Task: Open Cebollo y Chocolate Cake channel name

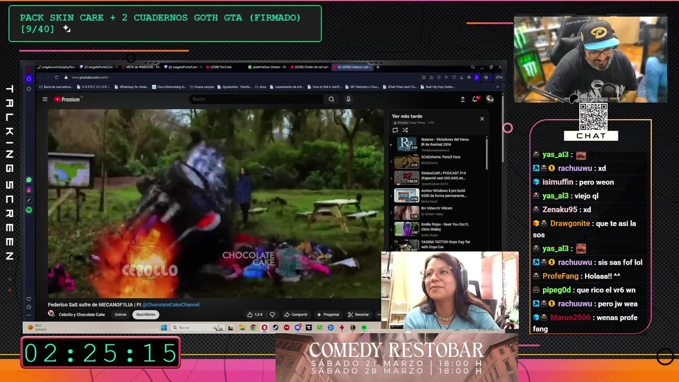Action: tap(82, 315)
